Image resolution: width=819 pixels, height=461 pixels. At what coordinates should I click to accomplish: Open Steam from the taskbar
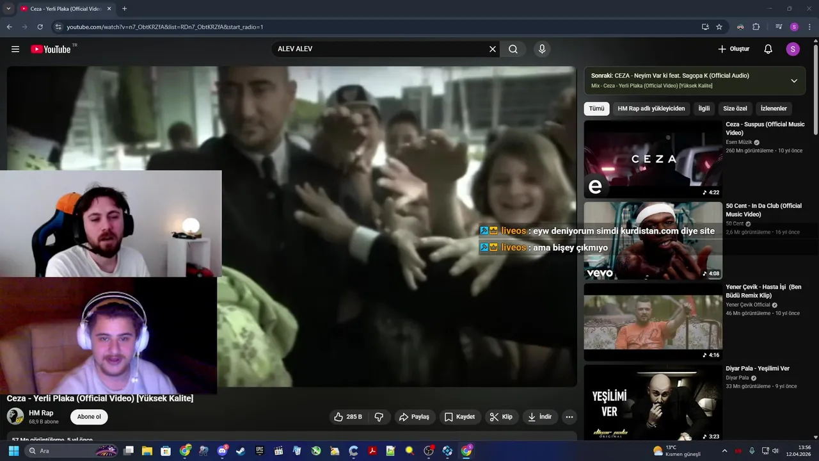tap(241, 451)
